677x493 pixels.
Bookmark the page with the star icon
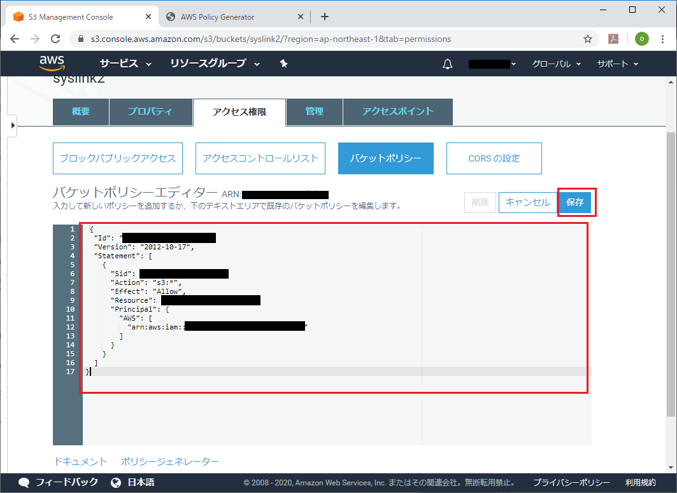tap(587, 39)
